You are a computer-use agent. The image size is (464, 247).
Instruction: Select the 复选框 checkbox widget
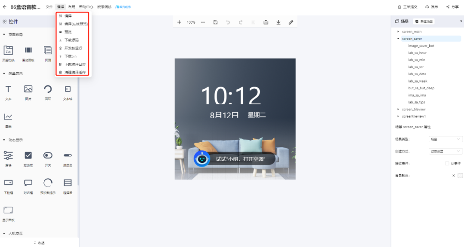[x=28, y=159]
